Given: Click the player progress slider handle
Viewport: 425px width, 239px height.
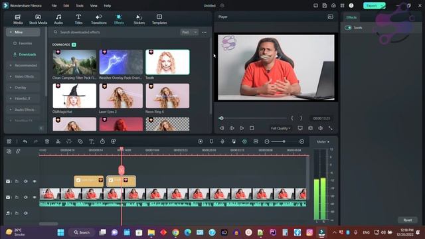Looking at the screenshot, I should click(x=221, y=118).
